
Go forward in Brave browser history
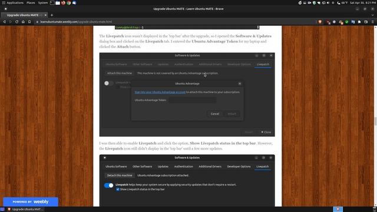click(11, 22)
